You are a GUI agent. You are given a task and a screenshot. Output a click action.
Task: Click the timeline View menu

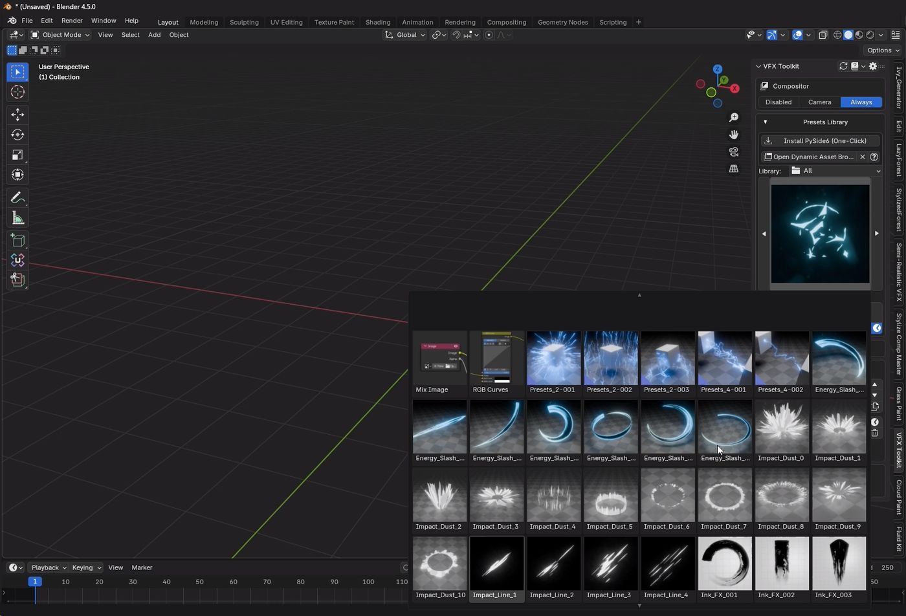115,567
